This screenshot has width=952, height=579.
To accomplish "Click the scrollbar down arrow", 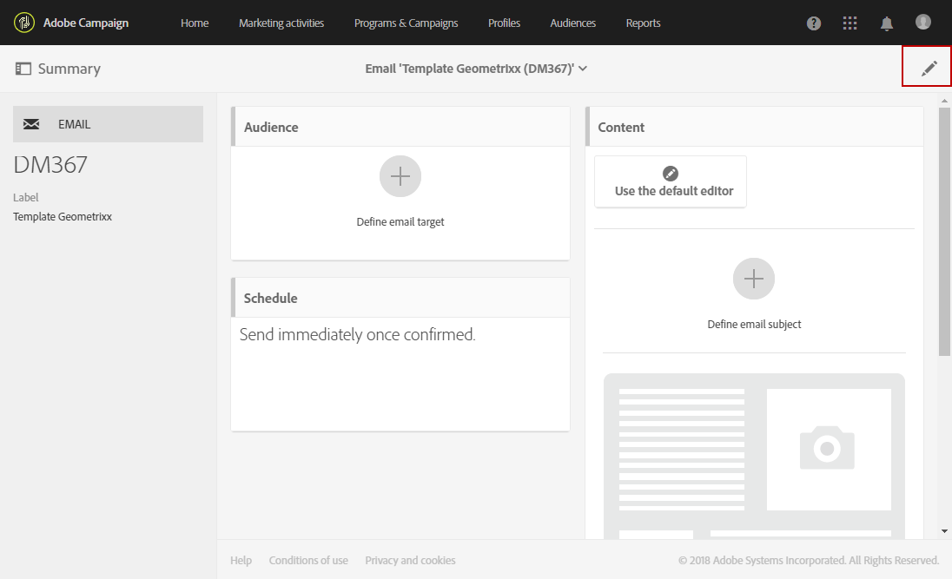I will pos(944,531).
